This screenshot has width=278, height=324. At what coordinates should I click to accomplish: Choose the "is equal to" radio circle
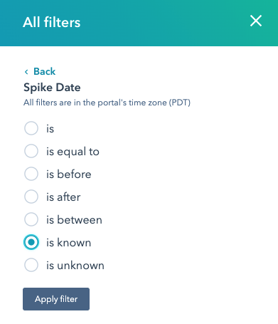31,151
